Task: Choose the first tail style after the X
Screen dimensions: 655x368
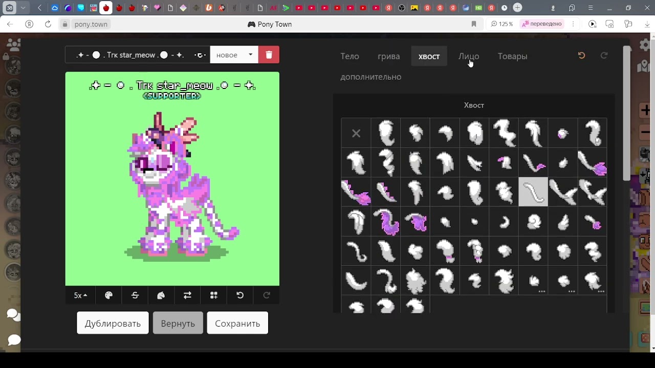Action: (386, 133)
